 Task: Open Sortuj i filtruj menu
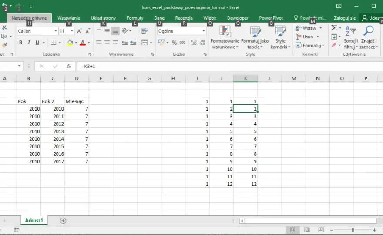pos(351,37)
